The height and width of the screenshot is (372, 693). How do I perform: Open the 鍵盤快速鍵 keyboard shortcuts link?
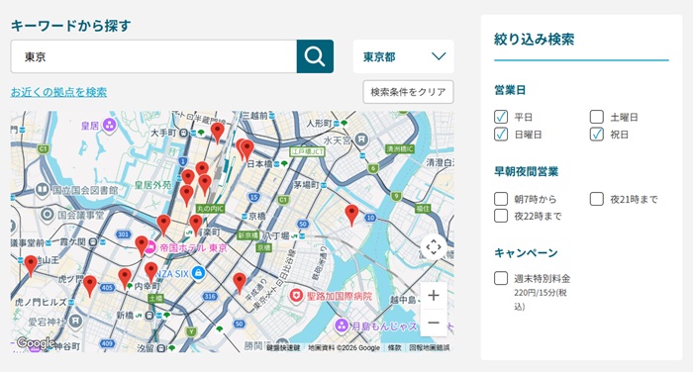pyautogui.click(x=283, y=347)
